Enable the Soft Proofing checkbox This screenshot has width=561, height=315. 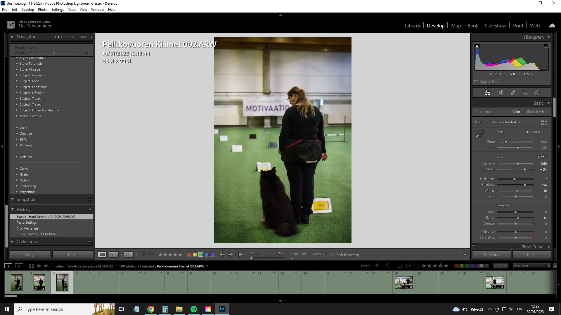[x=333, y=255]
